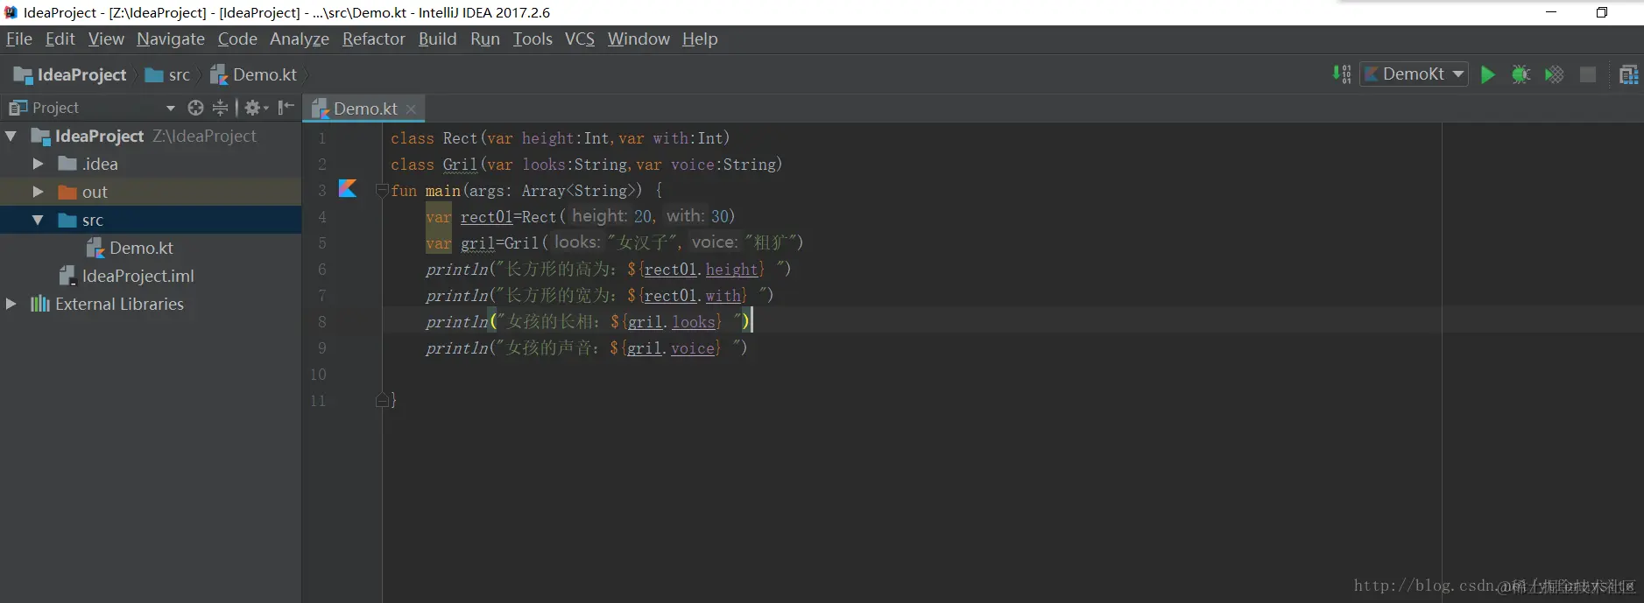Hide the Project tool window

[286, 108]
